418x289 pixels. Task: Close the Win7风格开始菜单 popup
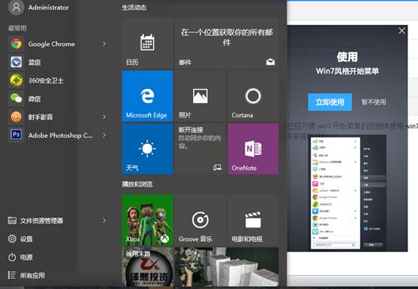pos(401,31)
